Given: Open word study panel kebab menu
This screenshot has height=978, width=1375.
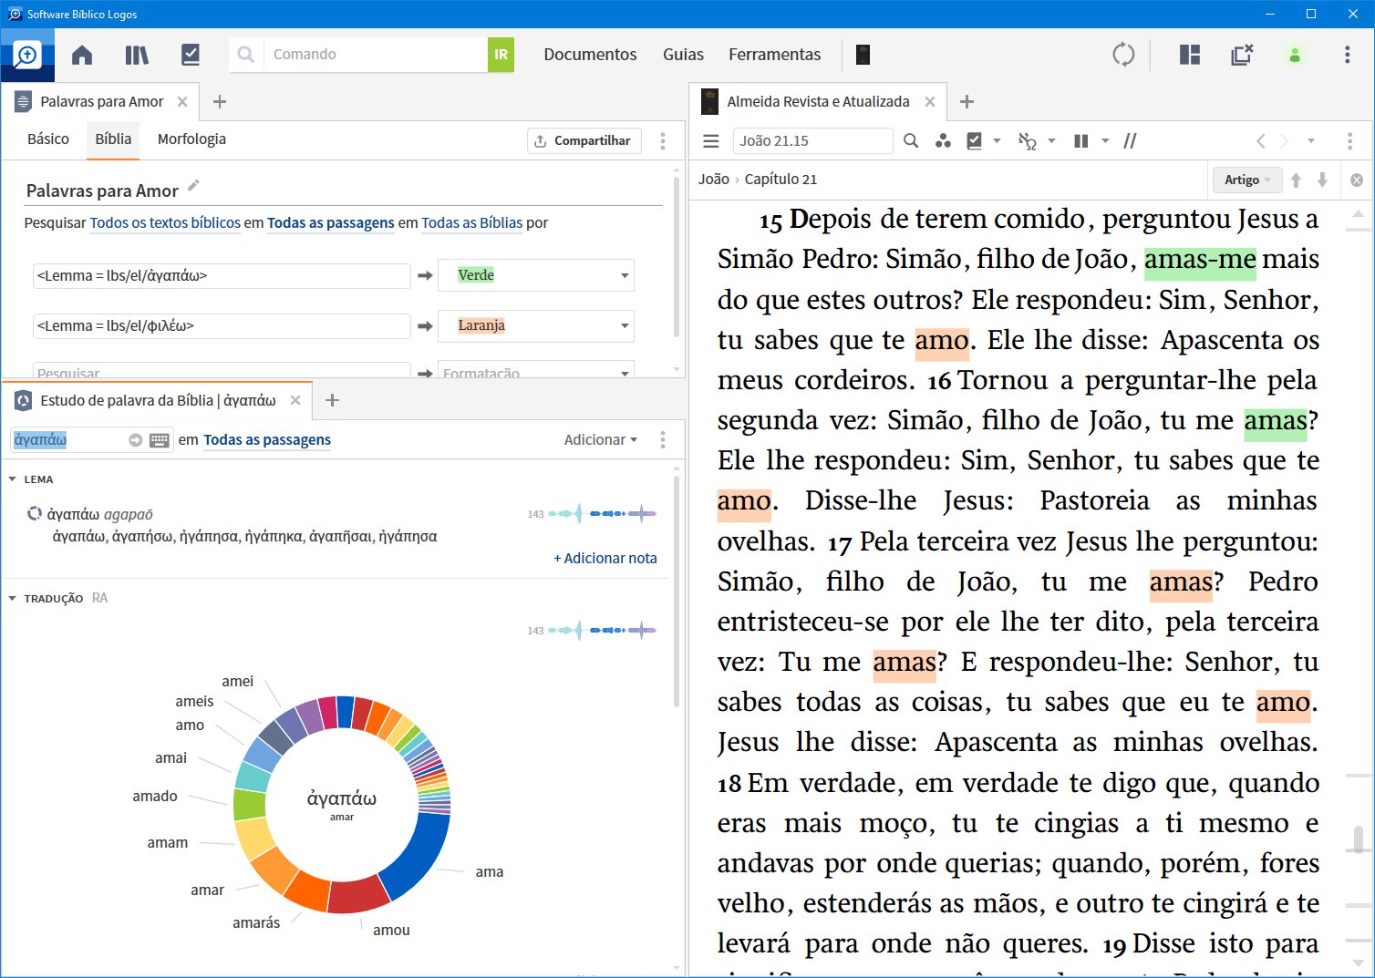Looking at the screenshot, I should [x=663, y=439].
